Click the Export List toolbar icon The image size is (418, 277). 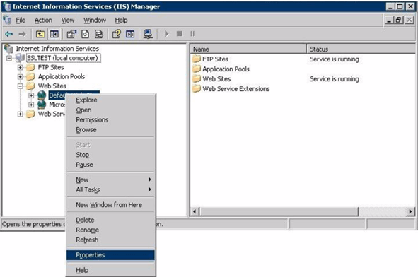99,34
